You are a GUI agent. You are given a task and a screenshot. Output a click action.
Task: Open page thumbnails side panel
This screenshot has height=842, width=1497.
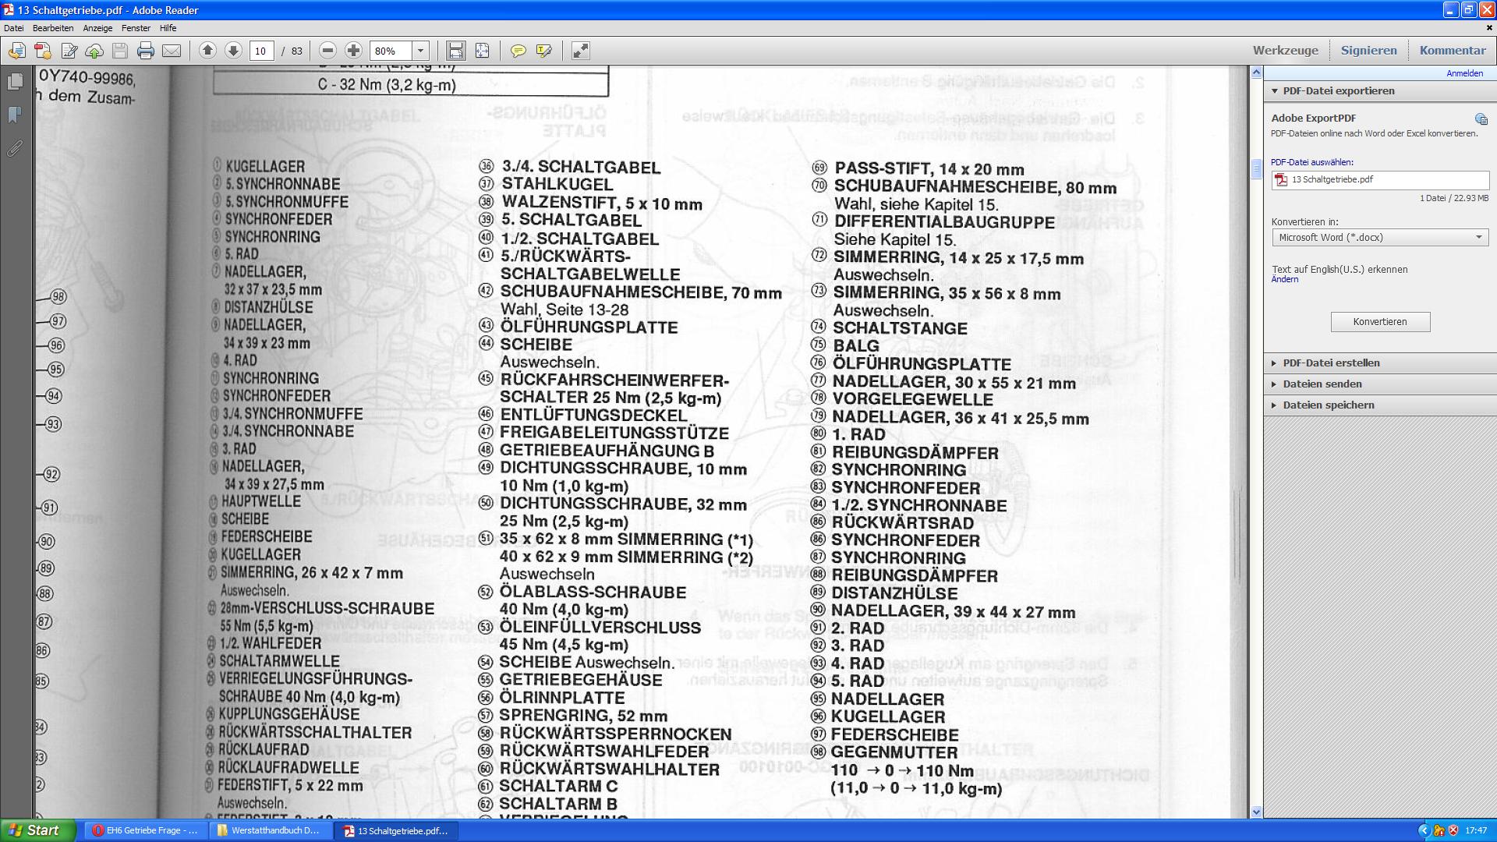point(15,82)
